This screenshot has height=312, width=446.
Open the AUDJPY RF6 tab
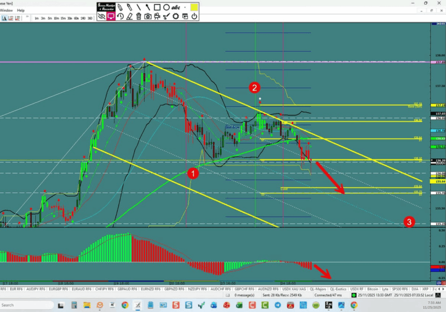pos(35,289)
